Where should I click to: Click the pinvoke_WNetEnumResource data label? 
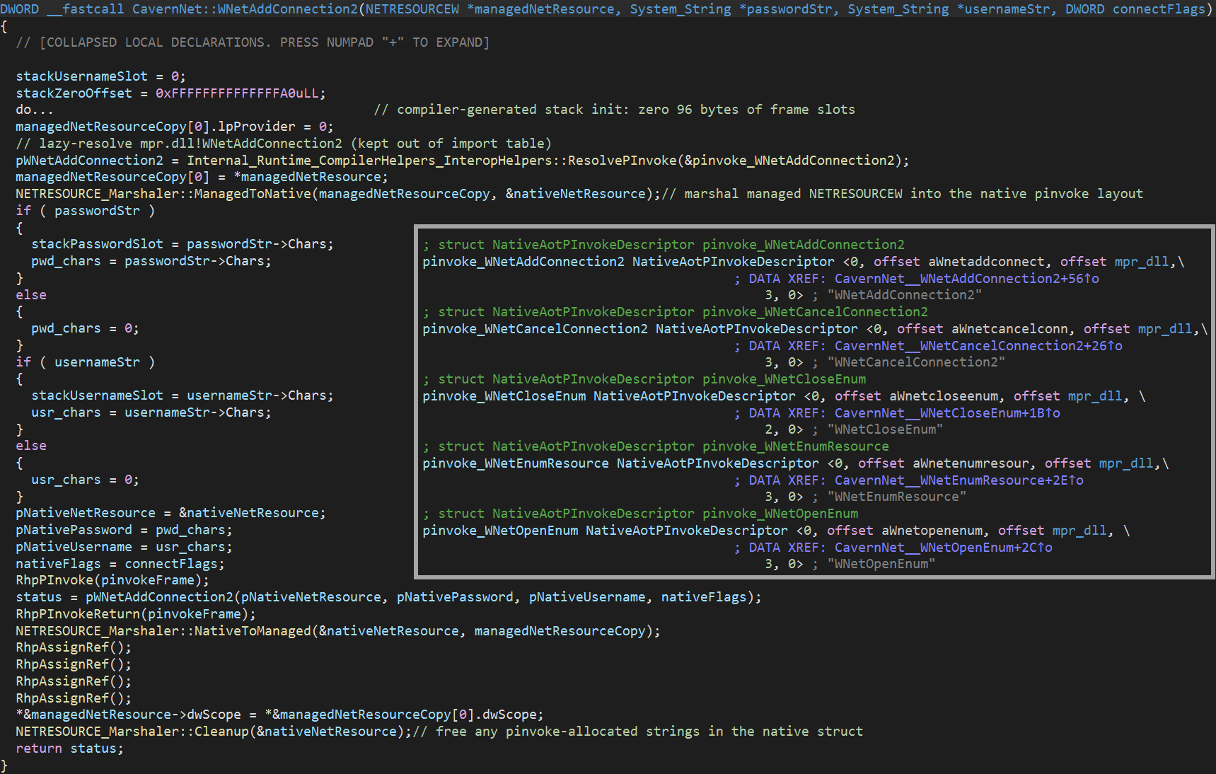[516, 463]
